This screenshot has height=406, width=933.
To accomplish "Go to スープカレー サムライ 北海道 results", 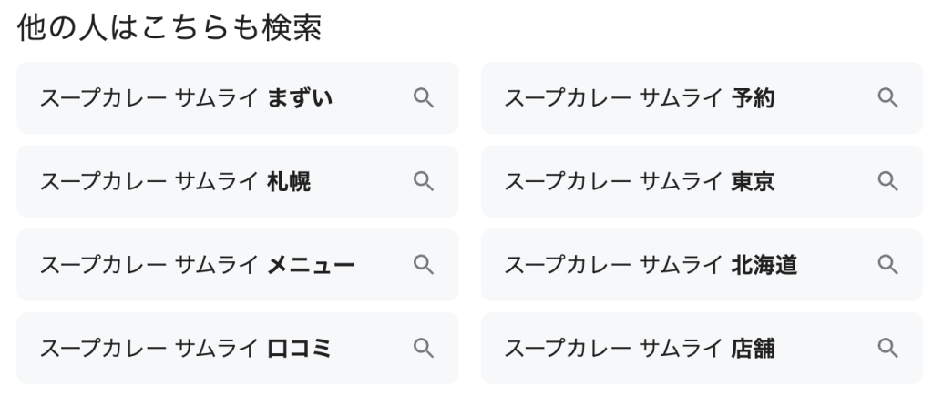I will (651, 265).
